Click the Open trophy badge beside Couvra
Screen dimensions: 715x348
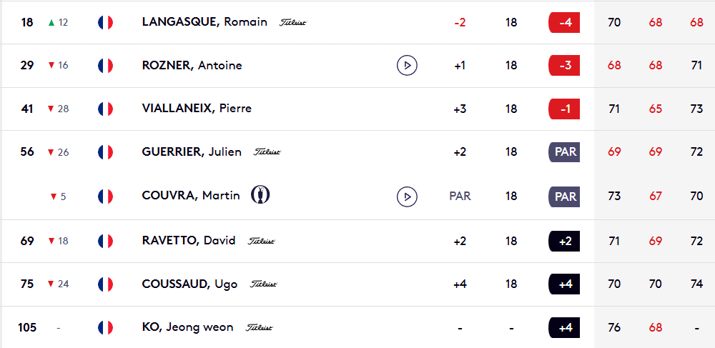pyautogui.click(x=261, y=194)
